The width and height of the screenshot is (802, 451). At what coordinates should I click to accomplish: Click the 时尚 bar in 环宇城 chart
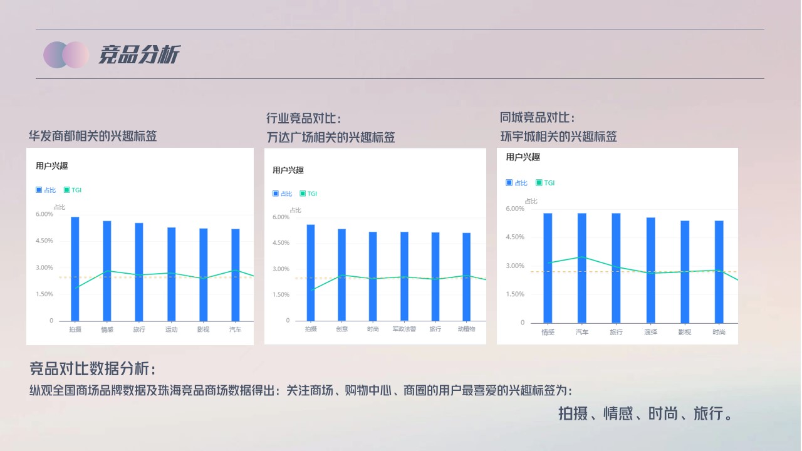pyautogui.click(x=719, y=271)
